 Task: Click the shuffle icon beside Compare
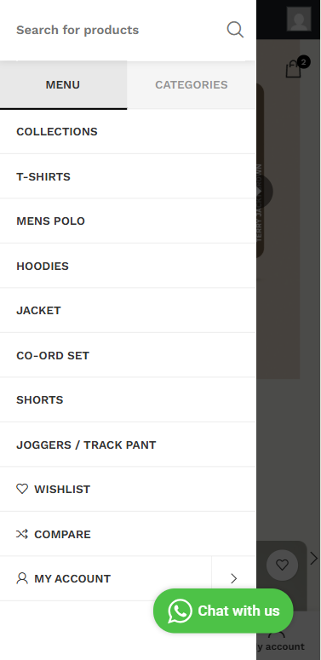coord(22,534)
